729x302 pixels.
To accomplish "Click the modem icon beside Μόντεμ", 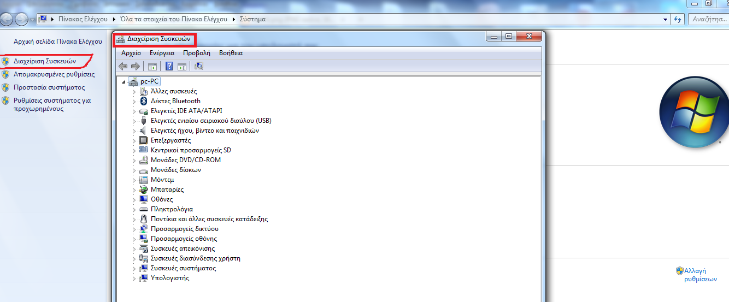I will tap(144, 180).
